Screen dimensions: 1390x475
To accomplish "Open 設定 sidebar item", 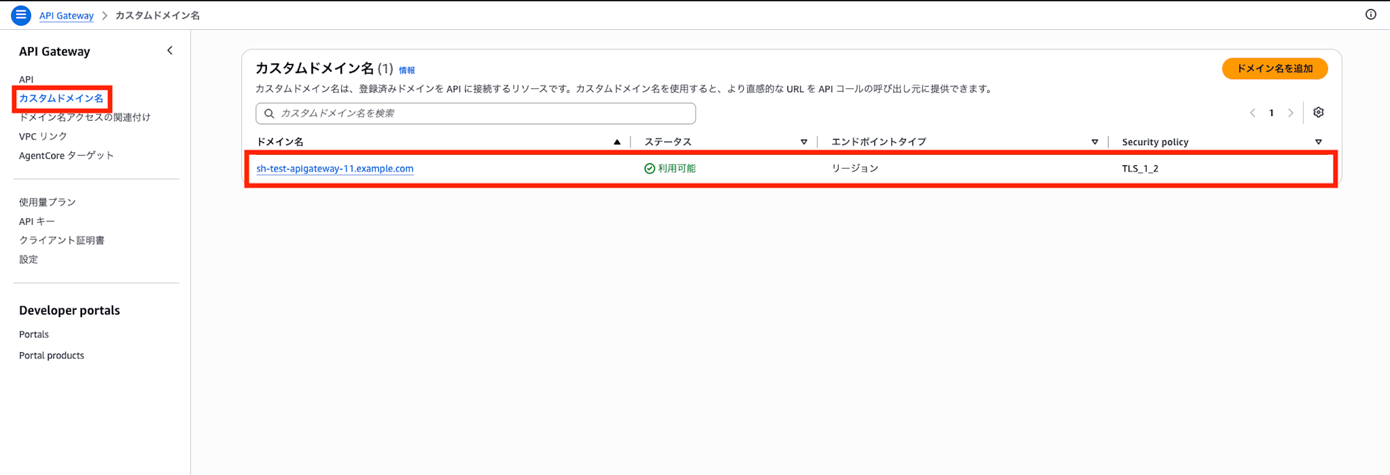I will (28, 259).
